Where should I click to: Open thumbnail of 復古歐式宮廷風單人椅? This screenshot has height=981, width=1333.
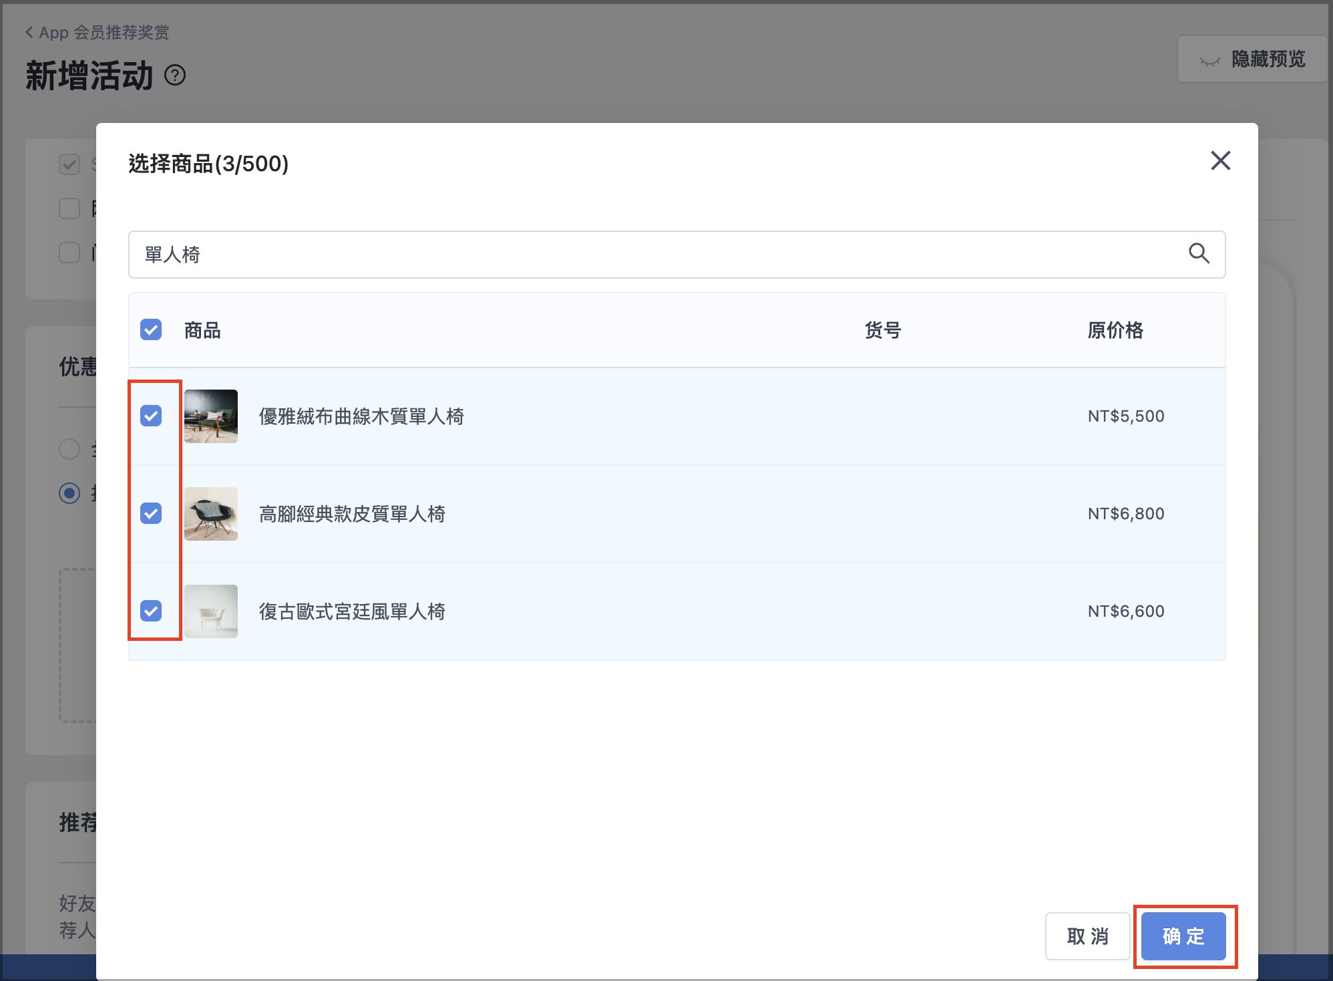tap(211, 611)
